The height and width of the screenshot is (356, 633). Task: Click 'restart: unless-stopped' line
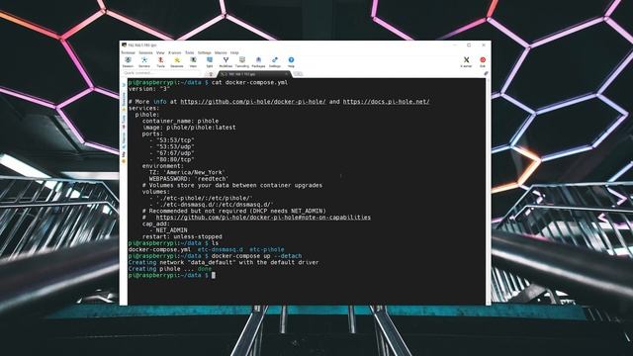click(x=182, y=237)
